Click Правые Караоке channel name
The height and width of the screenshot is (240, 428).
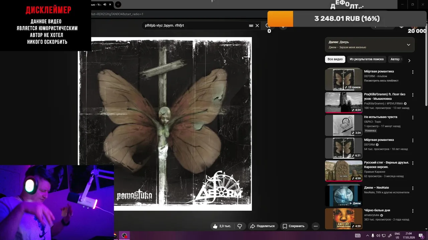click(x=374, y=172)
